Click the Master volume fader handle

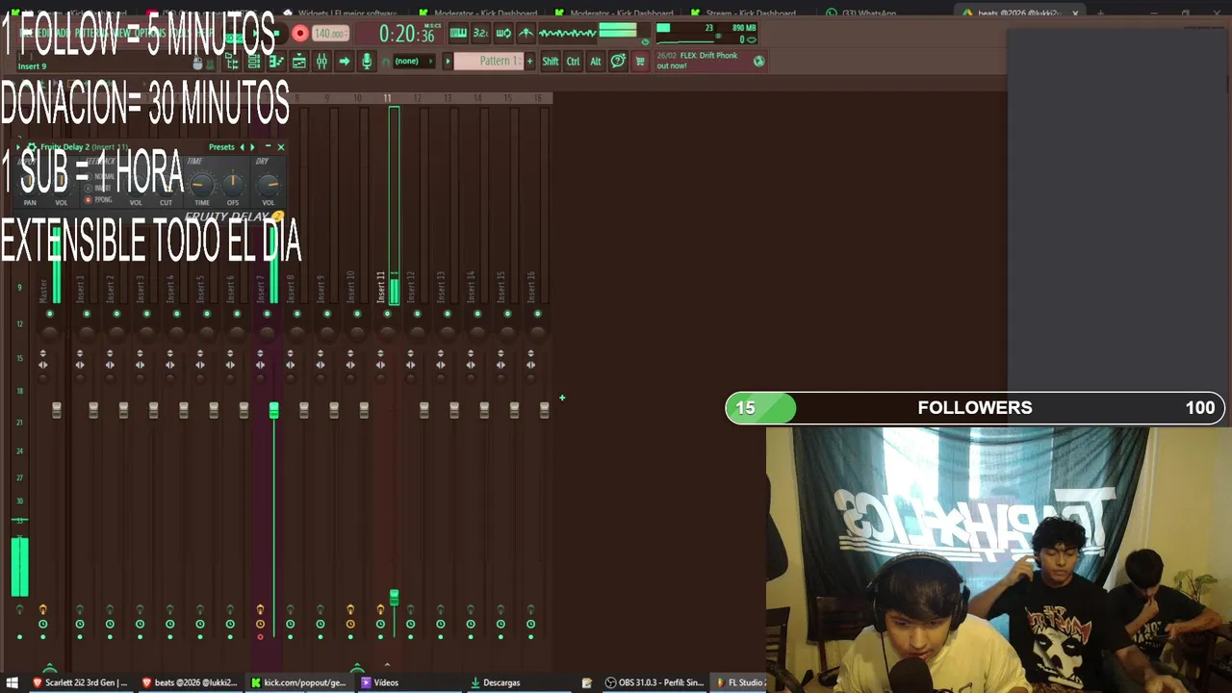click(57, 410)
